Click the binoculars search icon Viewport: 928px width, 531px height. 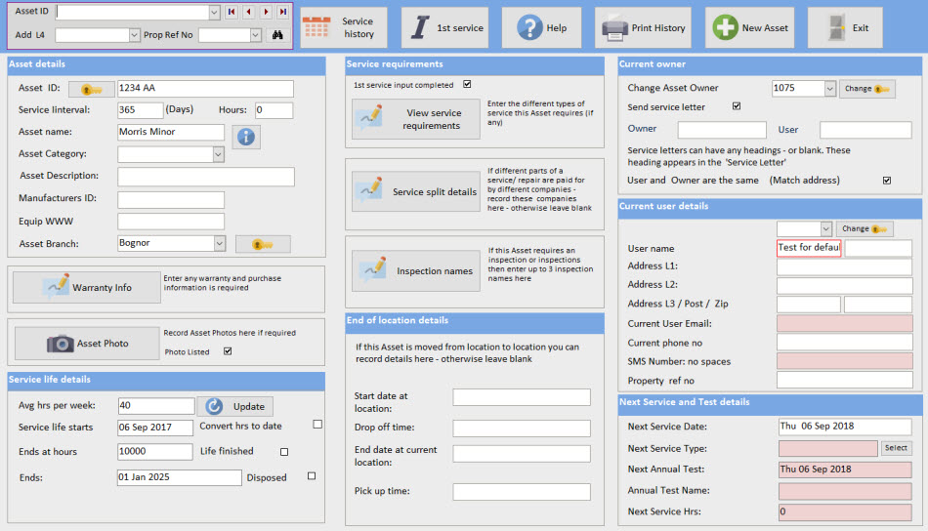(x=277, y=35)
